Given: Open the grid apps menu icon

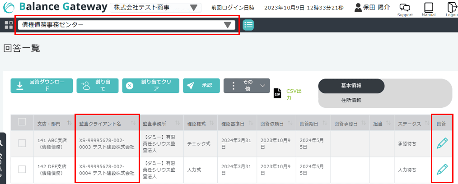Looking at the screenshot, I should (9, 25).
